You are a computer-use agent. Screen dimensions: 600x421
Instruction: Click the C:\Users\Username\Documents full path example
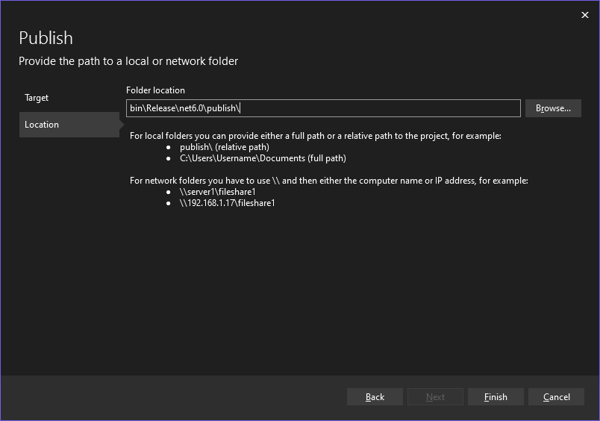pyautogui.click(x=263, y=158)
